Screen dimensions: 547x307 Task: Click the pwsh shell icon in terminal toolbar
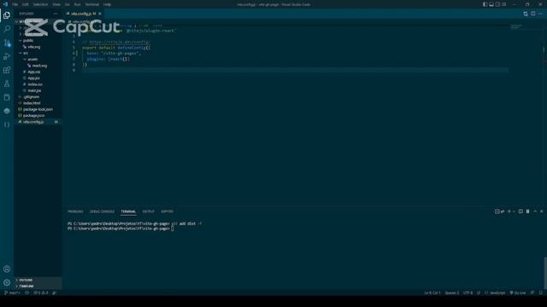point(499,211)
